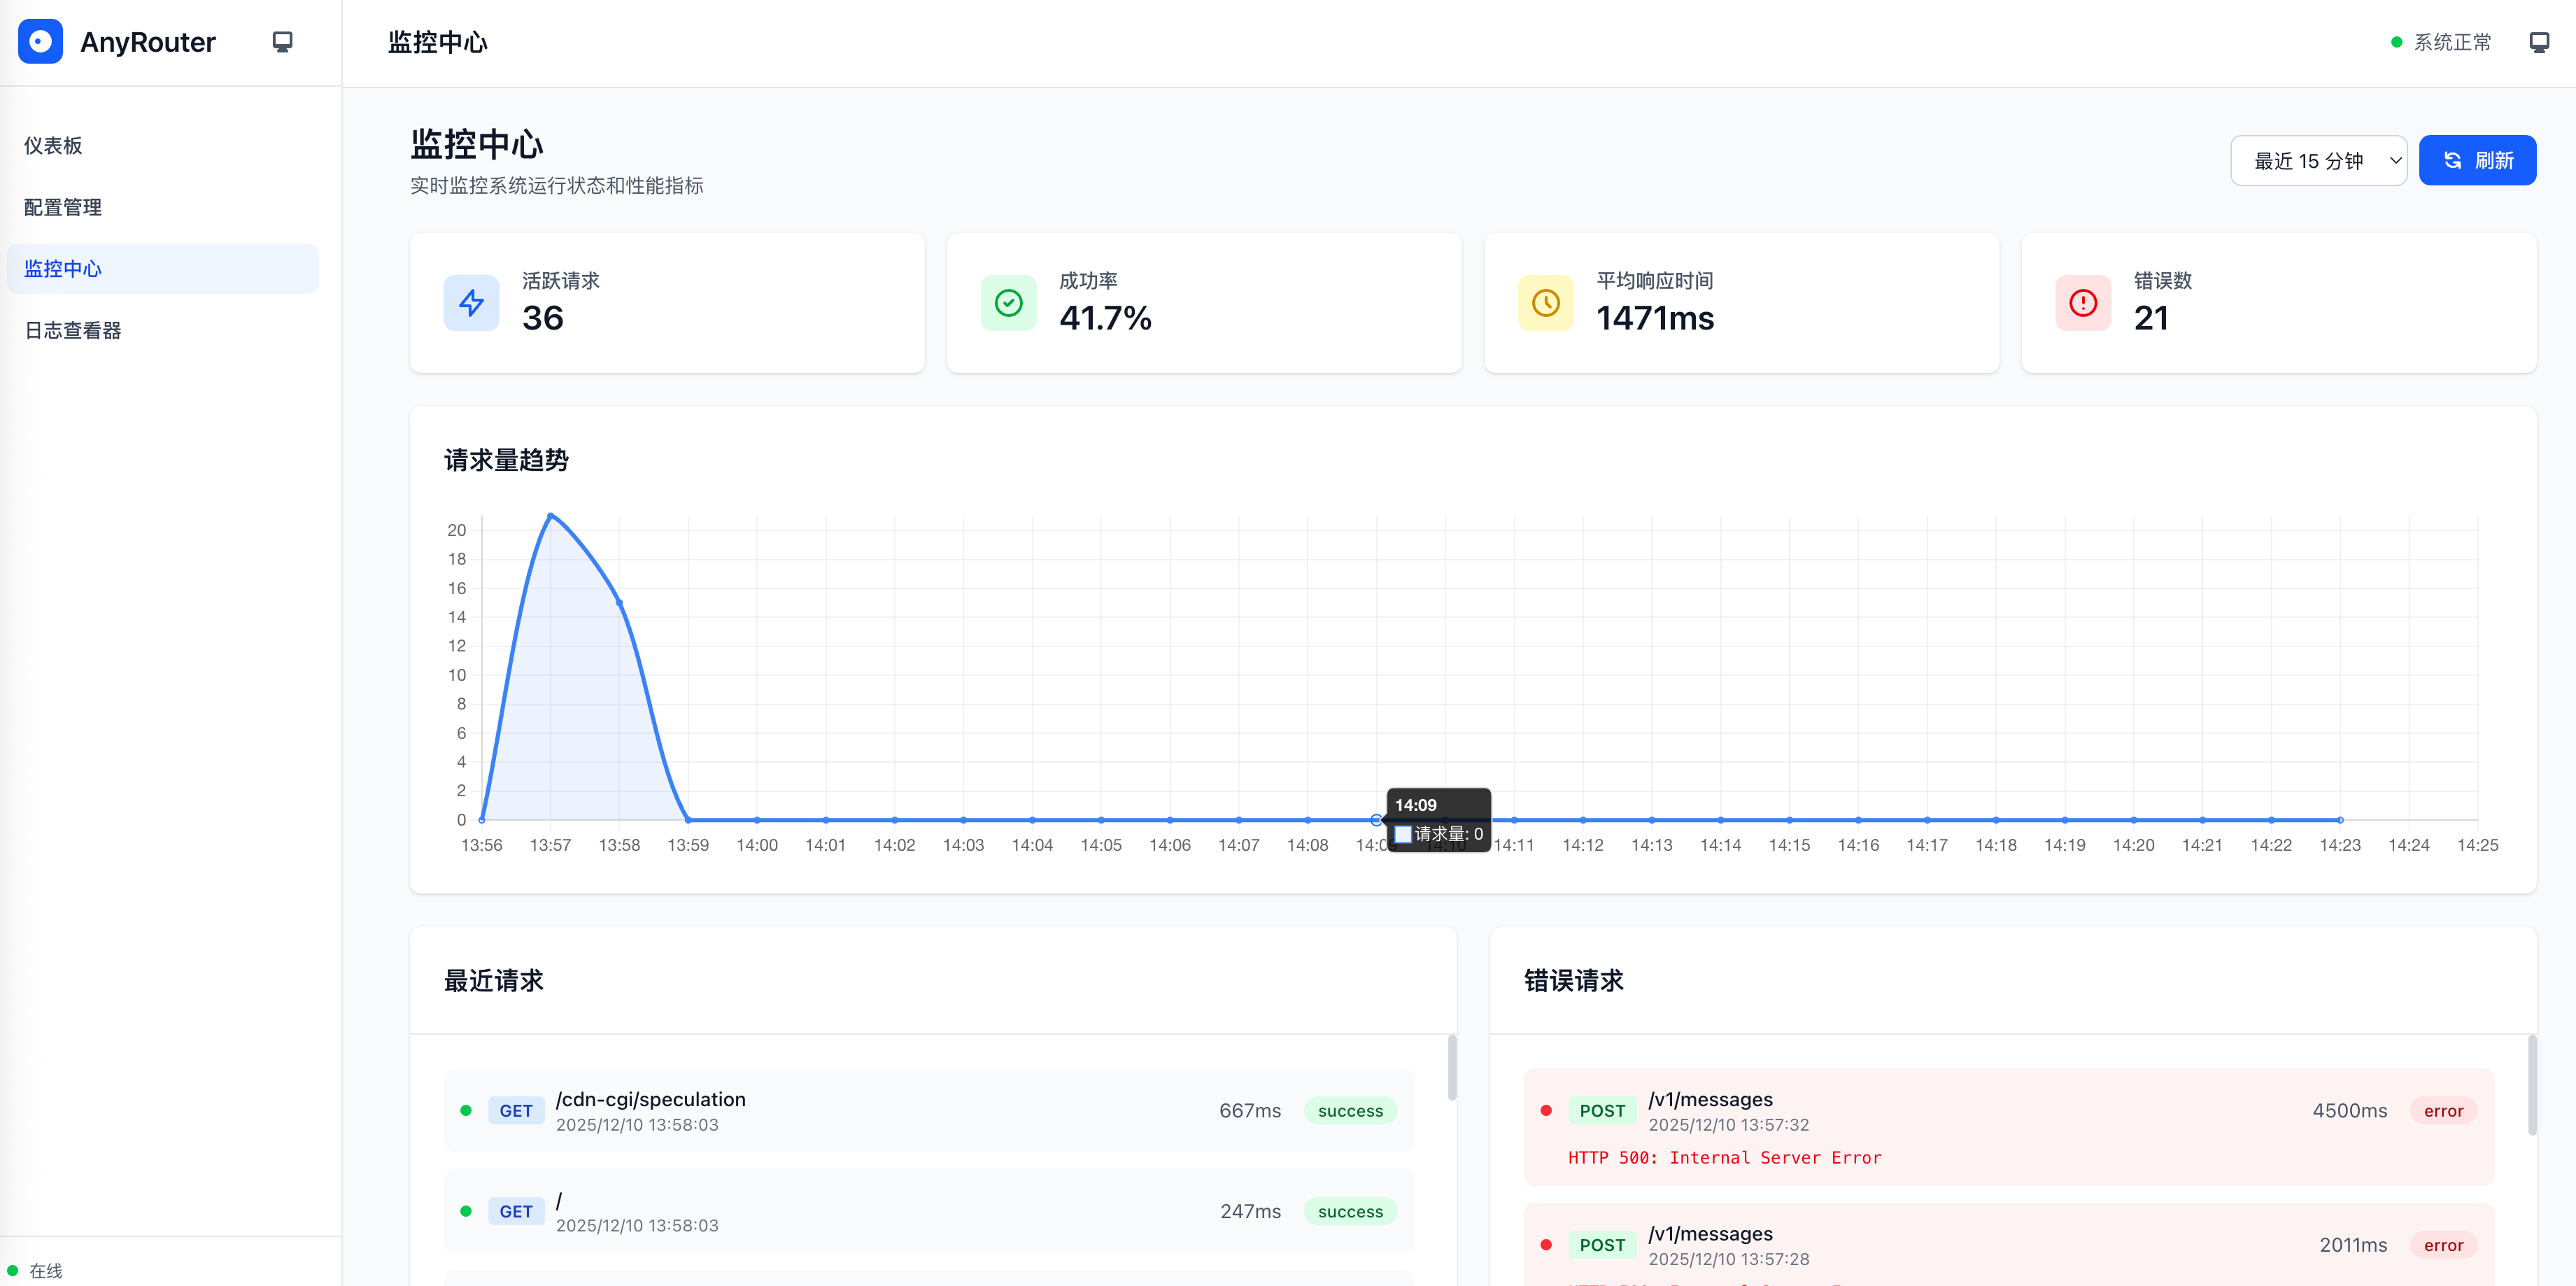Screen dimensions: 2576x1286
Task: Click the AnyRouter logo icon
Action: (x=40, y=41)
